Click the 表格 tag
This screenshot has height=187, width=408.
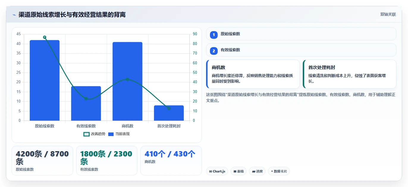tap(238, 171)
